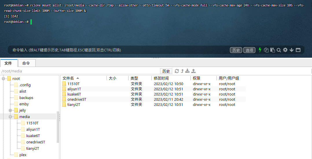Switch to the 命令 tab
The height and width of the screenshot is (159, 312).
click(26, 63)
